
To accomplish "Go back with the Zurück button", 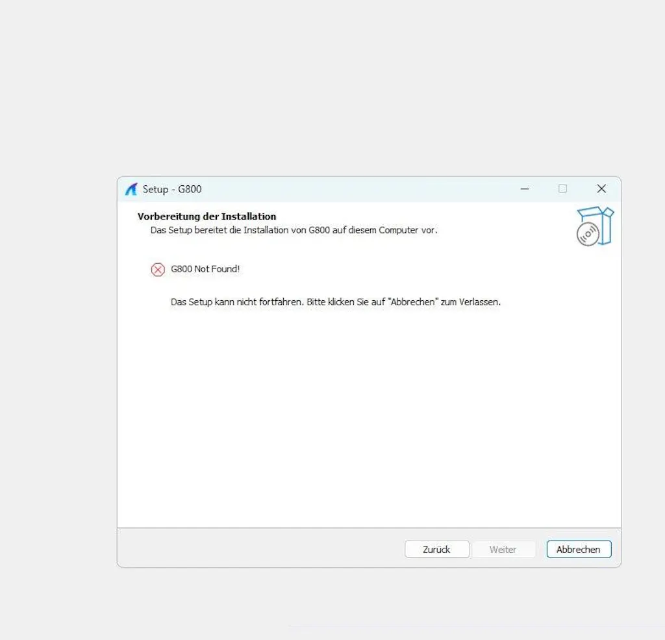I will tap(436, 549).
